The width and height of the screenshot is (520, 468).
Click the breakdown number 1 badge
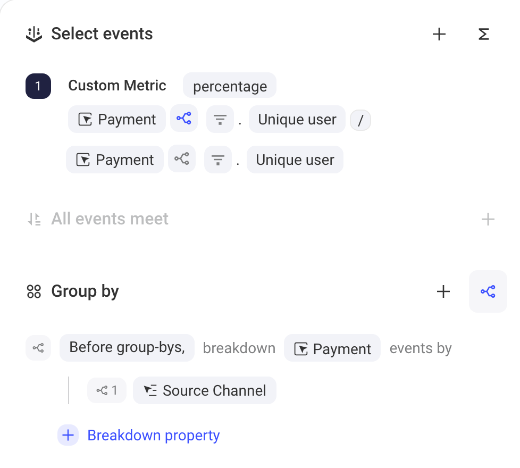(107, 390)
